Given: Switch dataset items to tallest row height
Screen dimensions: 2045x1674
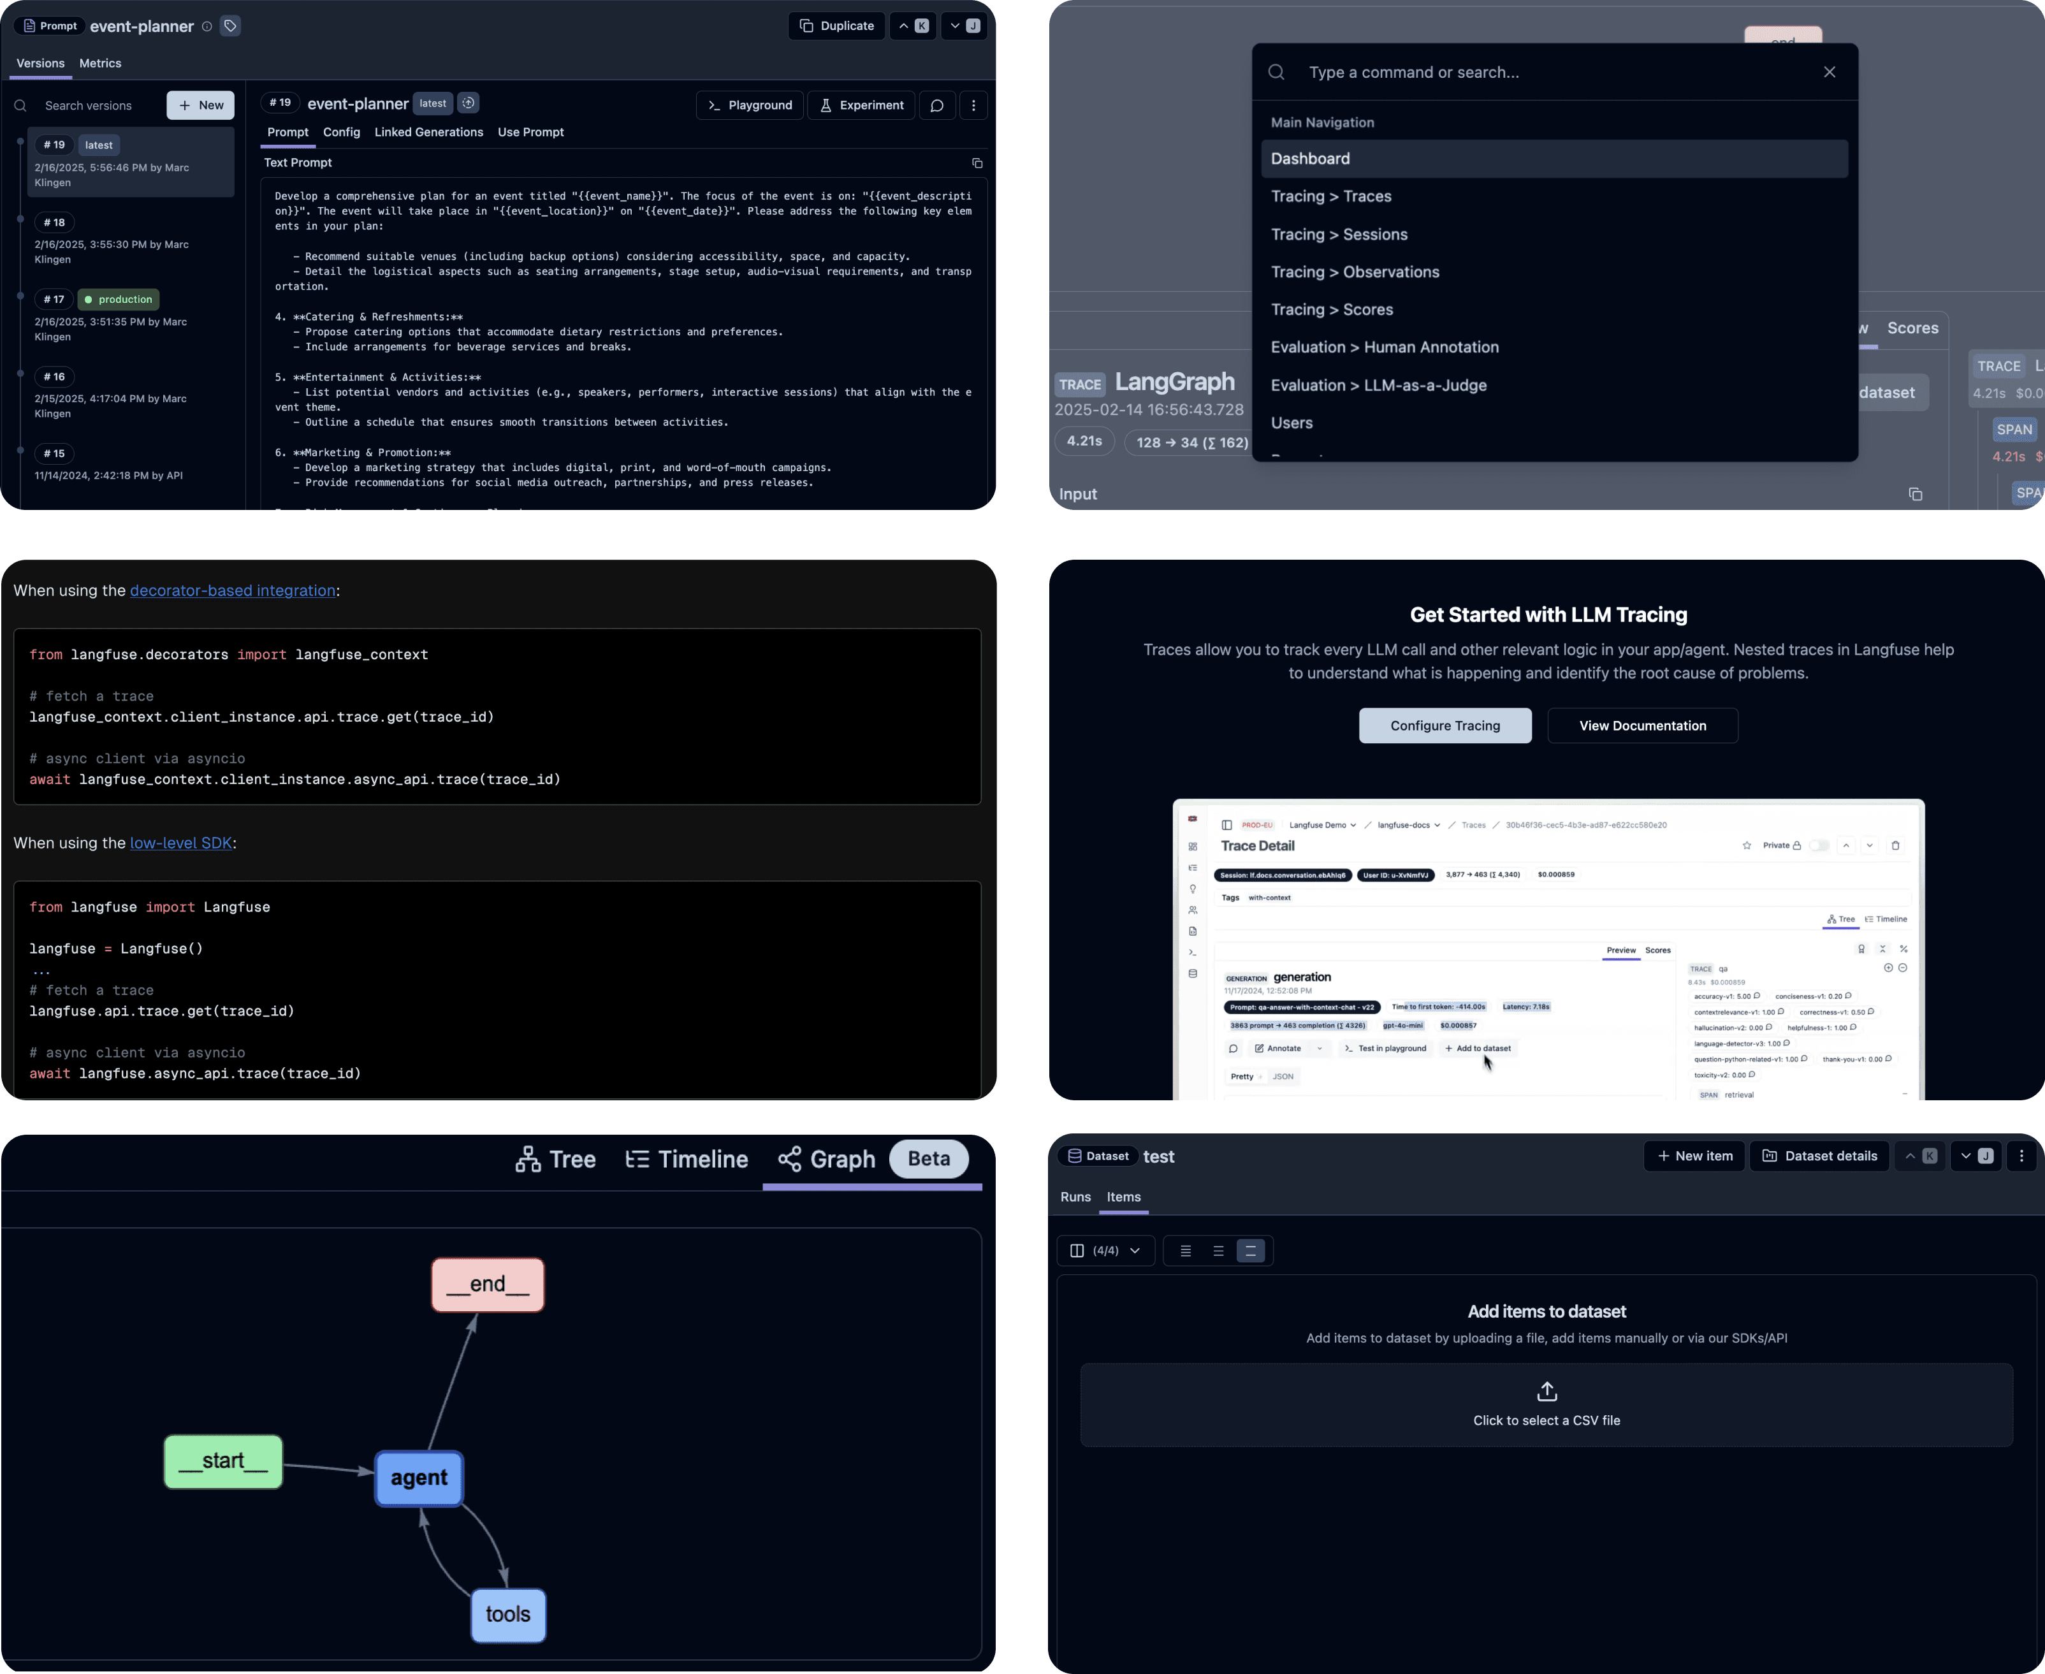Looking at the screenshot, I should click(1251, 1251).
